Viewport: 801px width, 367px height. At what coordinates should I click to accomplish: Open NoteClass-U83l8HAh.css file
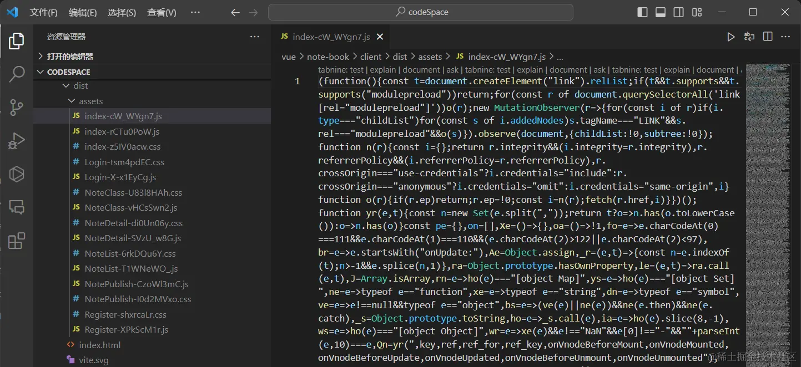click(152, 193)
